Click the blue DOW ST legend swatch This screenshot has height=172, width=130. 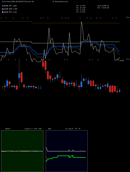(3, 6)
